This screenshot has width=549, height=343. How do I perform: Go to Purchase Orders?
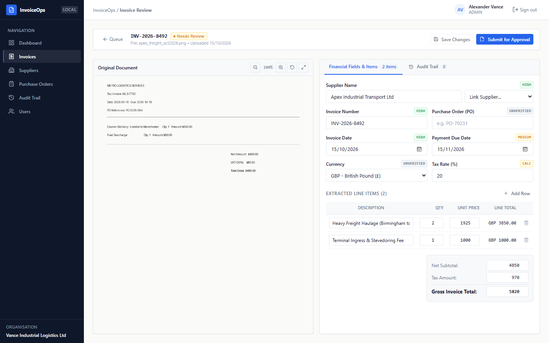(x=42, y=84)
